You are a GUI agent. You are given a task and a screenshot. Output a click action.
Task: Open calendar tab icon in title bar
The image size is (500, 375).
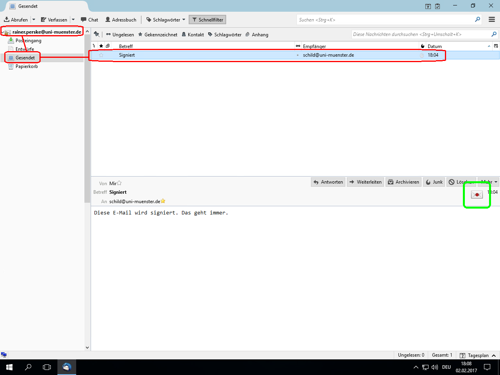pyautogui.click(x=428, y=6)
